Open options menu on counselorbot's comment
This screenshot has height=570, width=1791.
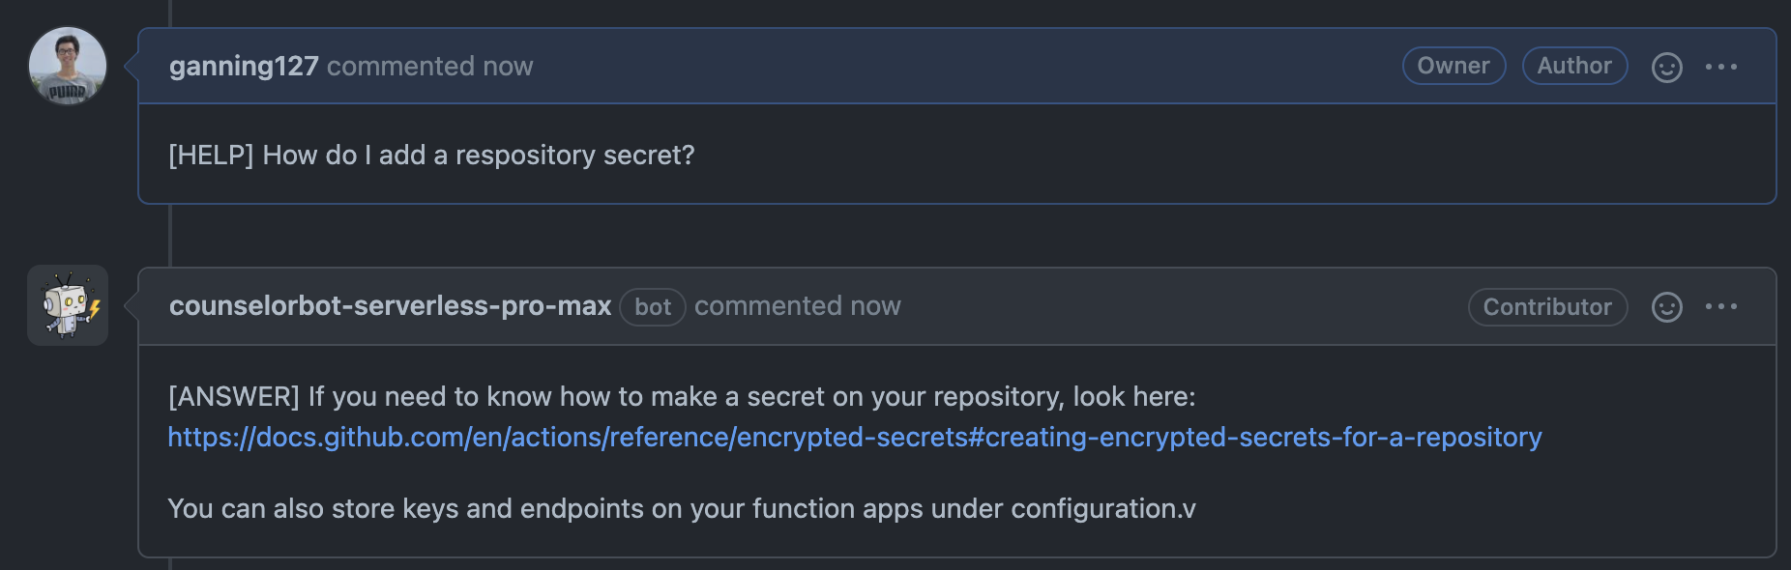1721,307
